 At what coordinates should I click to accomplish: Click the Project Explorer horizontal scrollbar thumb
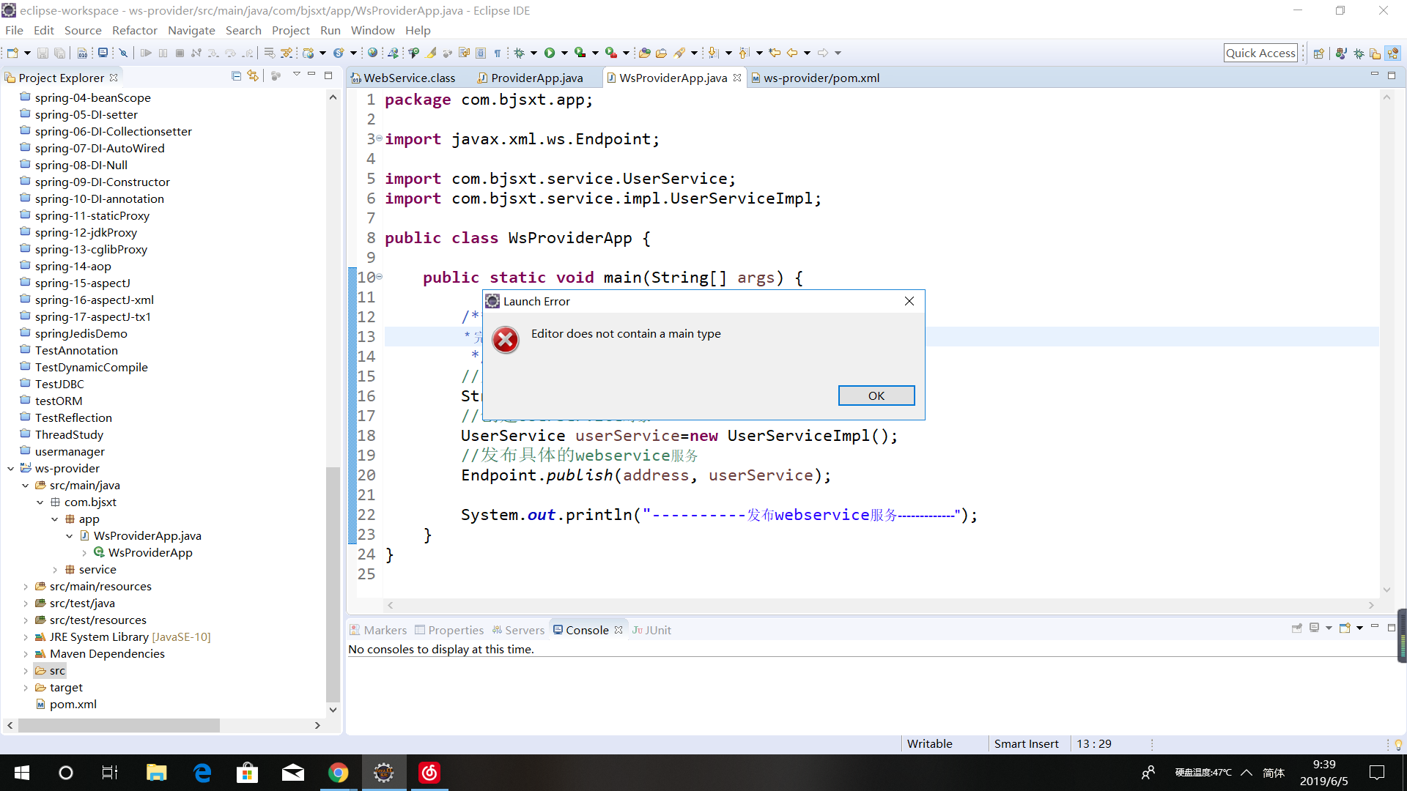point(119,725)
